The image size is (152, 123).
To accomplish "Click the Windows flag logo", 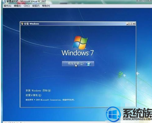I will coord(80,42).
